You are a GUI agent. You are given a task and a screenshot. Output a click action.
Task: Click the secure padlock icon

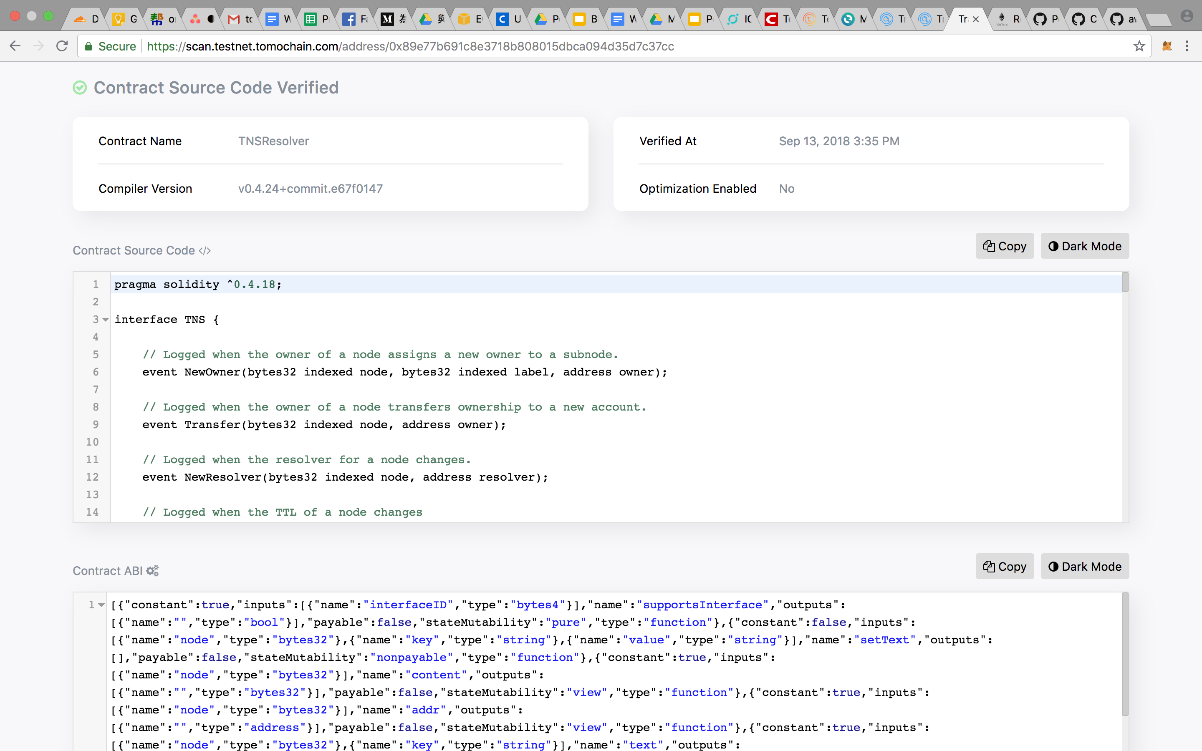[88, 46]
